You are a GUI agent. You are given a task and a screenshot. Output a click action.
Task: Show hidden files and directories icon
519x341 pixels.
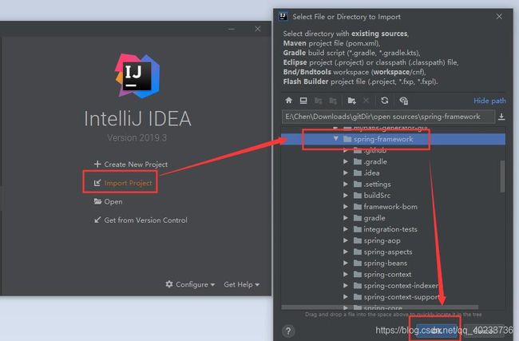[403, 101]
